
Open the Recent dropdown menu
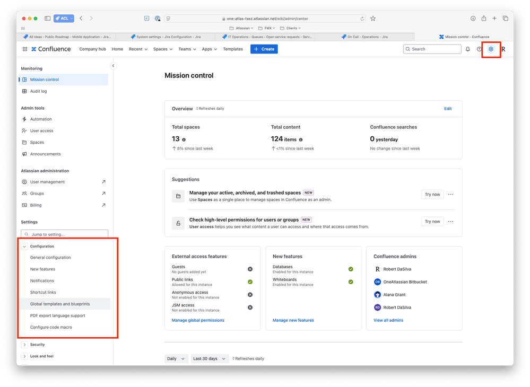138,49
